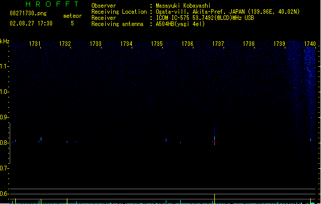Click the kHz axis unit label
Image resolution: width=321 pixels, height=204 pixels.
pyautogui.click(x=5, y=41)
